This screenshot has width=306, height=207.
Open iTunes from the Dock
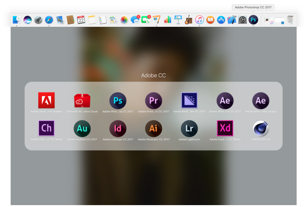pos(199,20)
